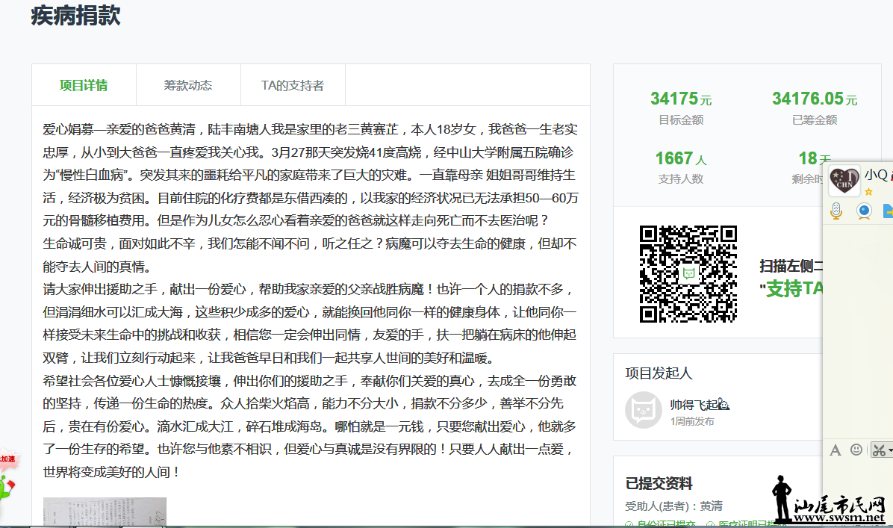
Task: Click the QR code image
Action: (x=688, y=274)
